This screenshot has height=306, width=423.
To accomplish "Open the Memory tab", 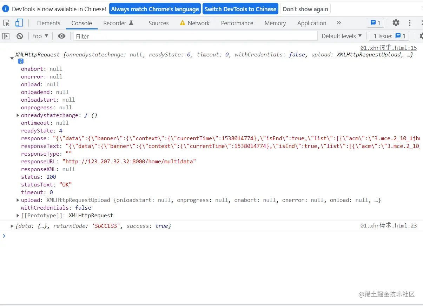I will [x=275, y=23].
